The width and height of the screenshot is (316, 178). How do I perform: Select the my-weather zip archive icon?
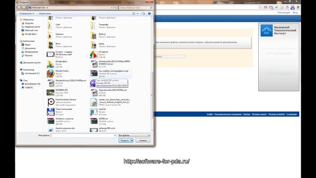click(94, 74)
